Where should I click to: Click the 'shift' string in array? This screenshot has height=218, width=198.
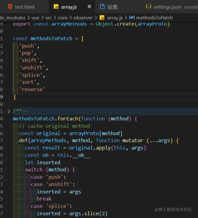[x=29, y=60]
